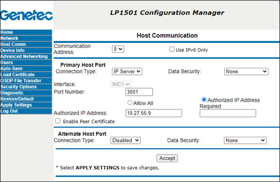Select Authorized IP Address Required radio

[204, 99]
